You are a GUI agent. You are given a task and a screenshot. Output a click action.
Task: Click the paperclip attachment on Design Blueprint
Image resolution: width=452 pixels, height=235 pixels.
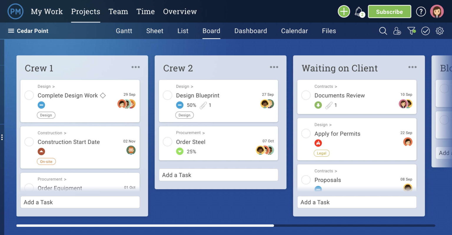(203, 105)
